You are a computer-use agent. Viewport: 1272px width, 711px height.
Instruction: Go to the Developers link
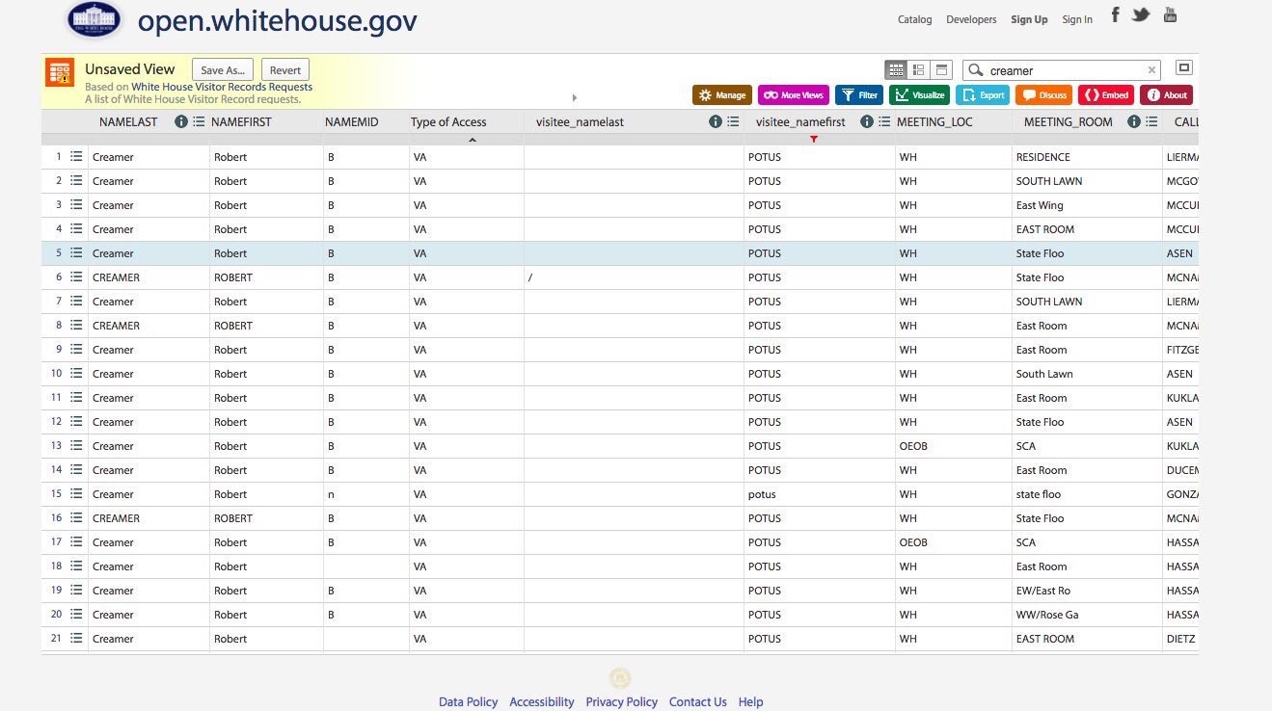click(x=971, y=19)
